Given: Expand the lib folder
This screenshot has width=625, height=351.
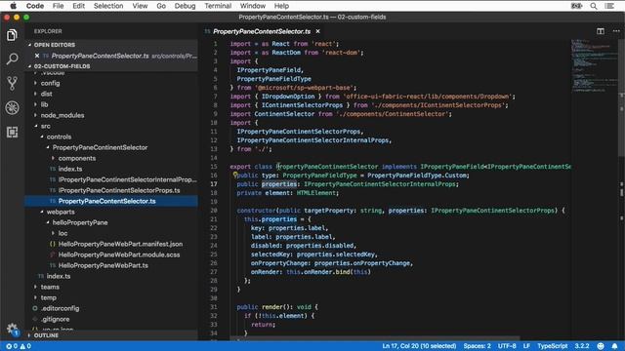Looking at the screenshot, I should point(44,104).
